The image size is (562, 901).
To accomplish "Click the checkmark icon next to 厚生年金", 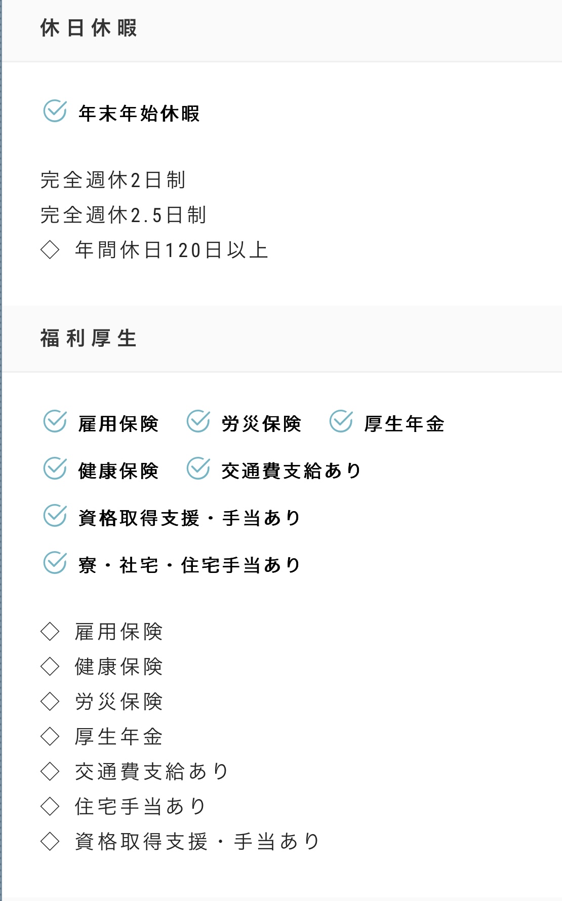I will click(x=341, y=422).
